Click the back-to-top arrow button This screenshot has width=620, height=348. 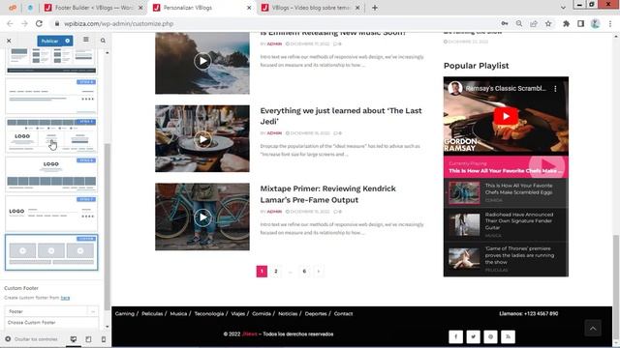pyautogui.click(x=593, y=329)
